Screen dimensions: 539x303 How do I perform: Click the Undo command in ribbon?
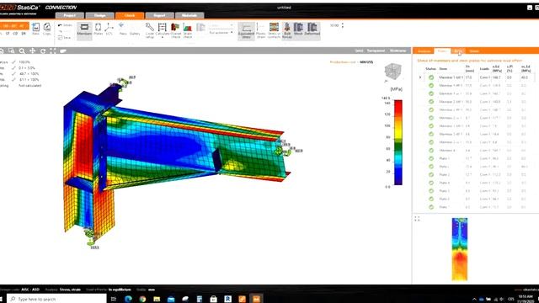[65, 25]
